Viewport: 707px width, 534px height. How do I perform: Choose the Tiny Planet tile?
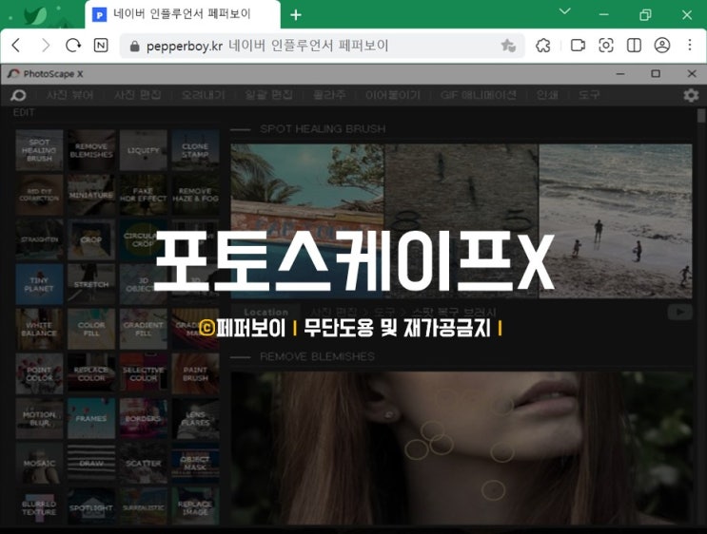coord(39,284)
